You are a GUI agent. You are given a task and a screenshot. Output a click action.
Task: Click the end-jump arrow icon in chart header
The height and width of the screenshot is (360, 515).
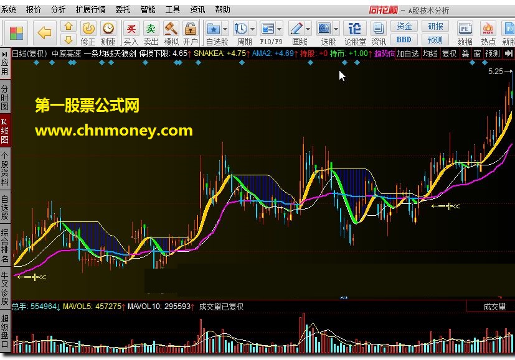[508, 53]
